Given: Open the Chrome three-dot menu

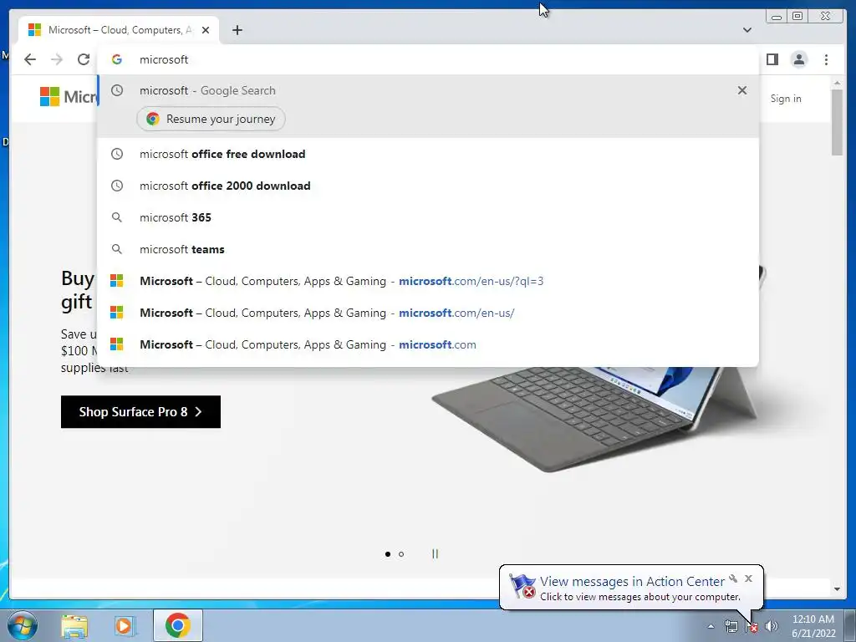Looking at the screenshot, I should (x=826, y=59).
